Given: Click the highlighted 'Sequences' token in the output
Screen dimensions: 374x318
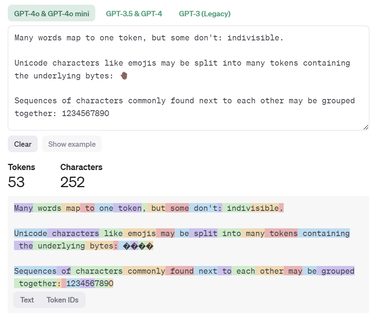Looking at the screenshot, I should click(x=35, y=271).
